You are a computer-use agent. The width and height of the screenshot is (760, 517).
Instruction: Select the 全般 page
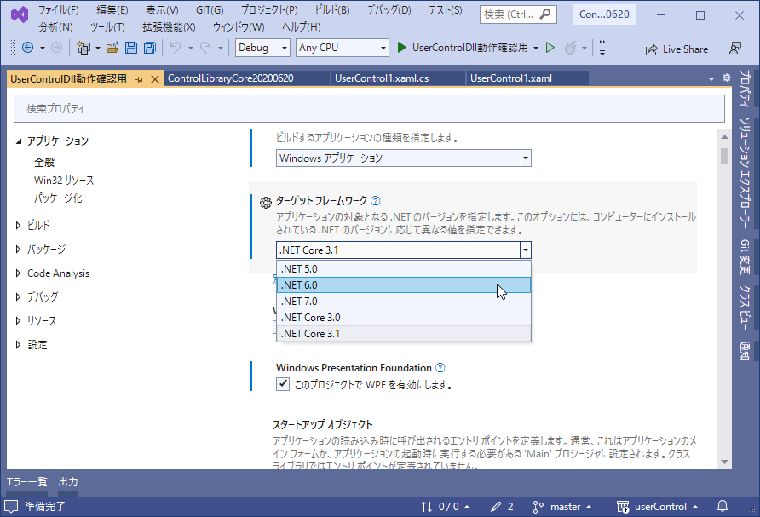click(x=44, y=163)
